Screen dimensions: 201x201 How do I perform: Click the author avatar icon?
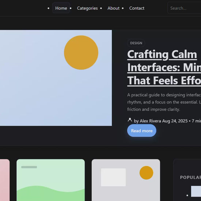click(130, 120)
